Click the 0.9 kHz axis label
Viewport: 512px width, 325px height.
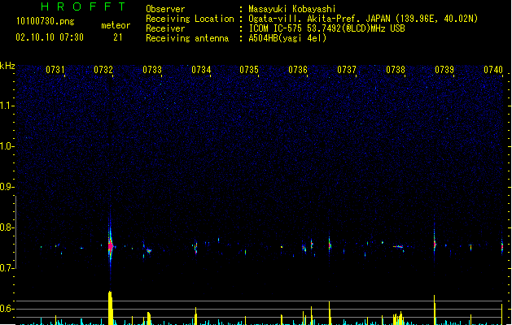click(7, 187)
